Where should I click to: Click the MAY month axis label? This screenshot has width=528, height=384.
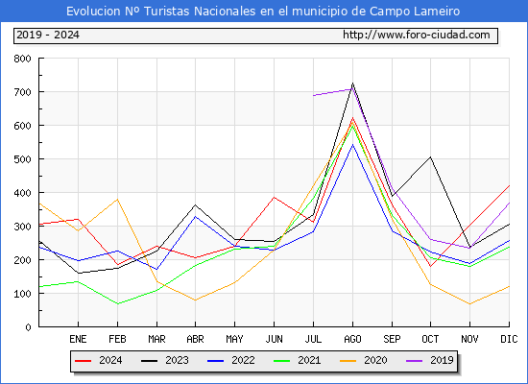(234, 339)
